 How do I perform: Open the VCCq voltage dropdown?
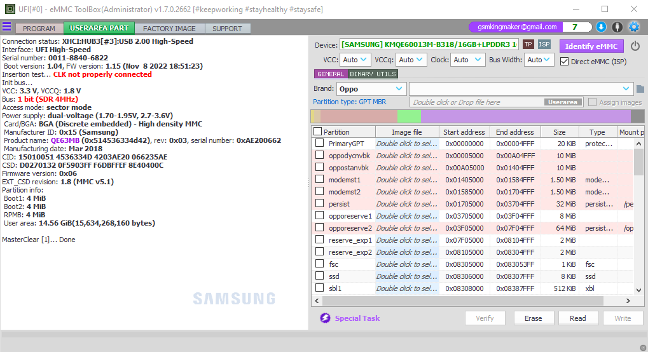pos(411,60)
